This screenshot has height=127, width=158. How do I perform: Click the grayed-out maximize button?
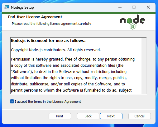134,7
